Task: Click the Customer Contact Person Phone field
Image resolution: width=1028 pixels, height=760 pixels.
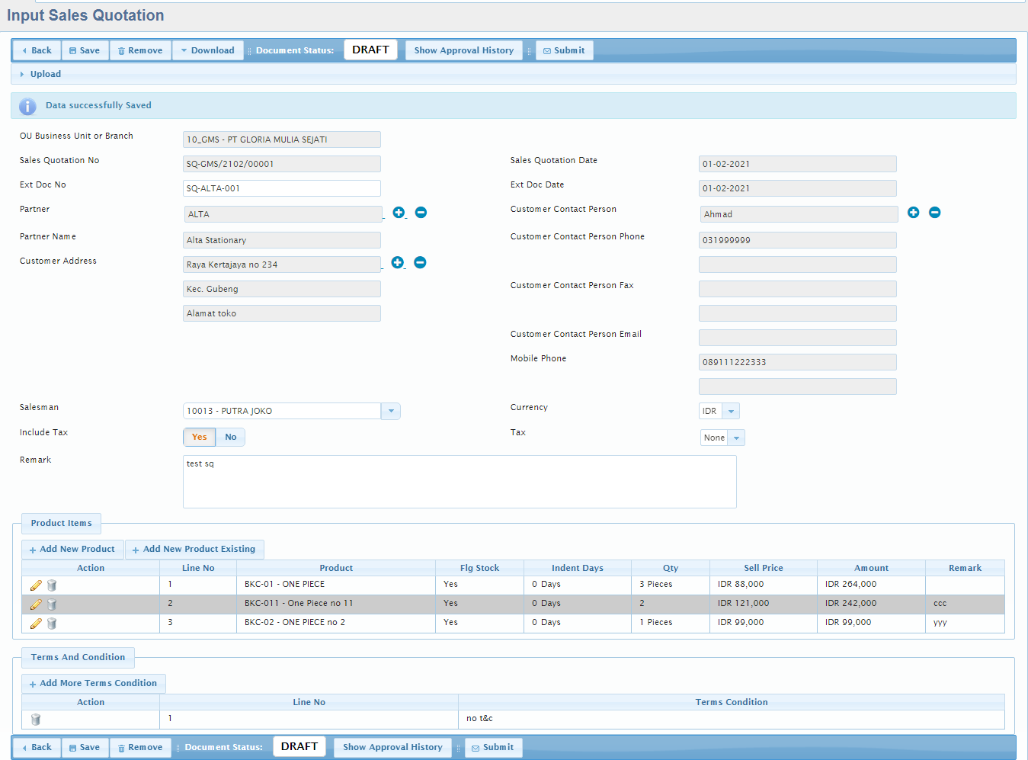Action: pos(798,240)
